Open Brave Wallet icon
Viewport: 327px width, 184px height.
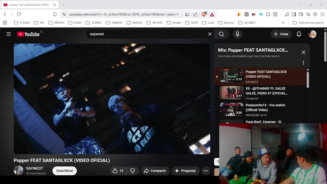[301, 14]
